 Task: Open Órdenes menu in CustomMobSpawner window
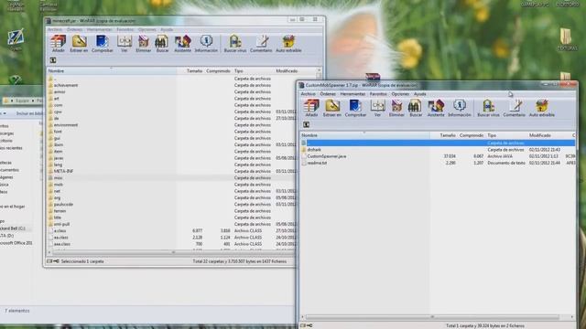coord(328,94)
